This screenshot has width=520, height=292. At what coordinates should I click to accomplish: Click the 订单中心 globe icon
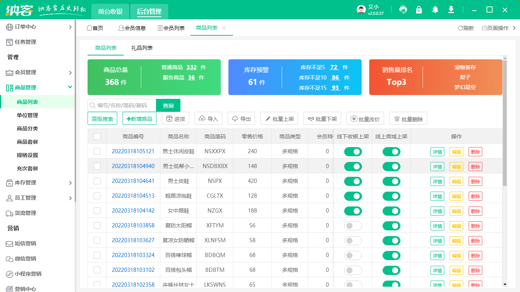(10, 27)
